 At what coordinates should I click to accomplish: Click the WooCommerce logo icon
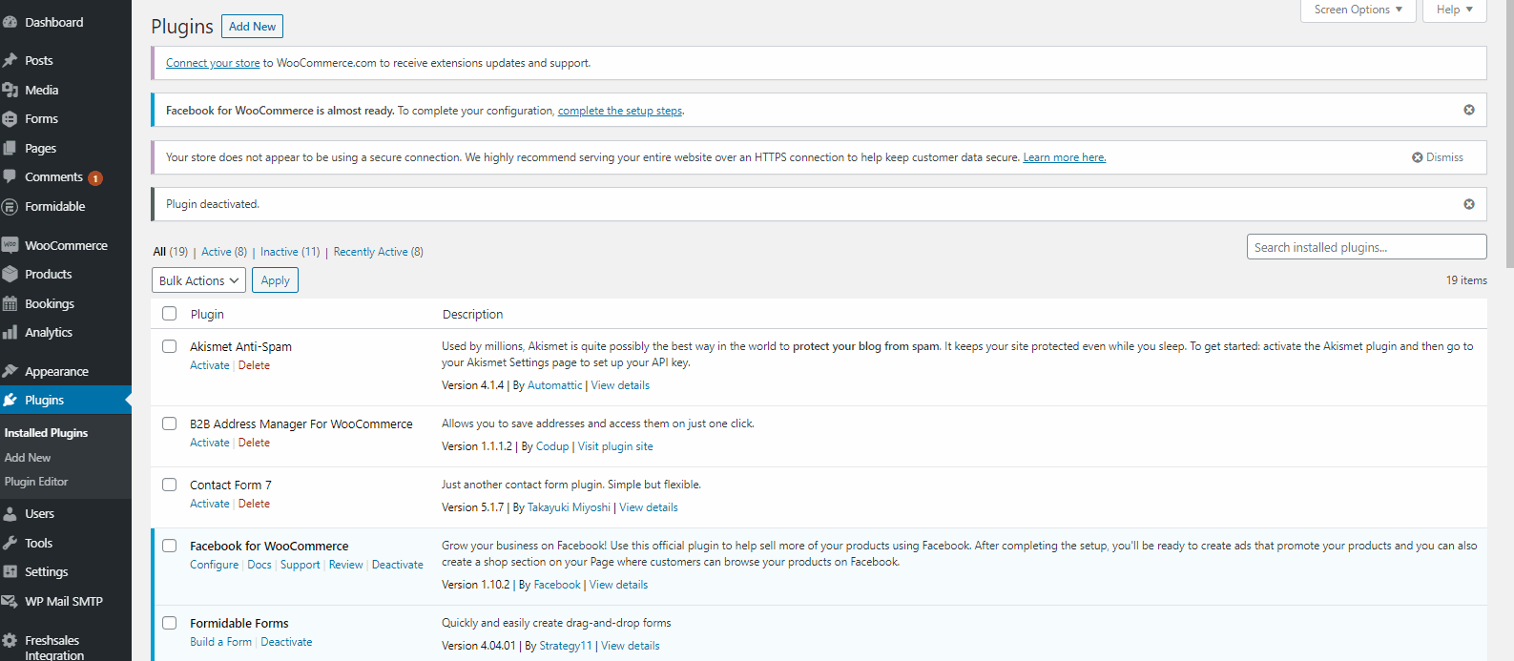click(x=10, y=245)
